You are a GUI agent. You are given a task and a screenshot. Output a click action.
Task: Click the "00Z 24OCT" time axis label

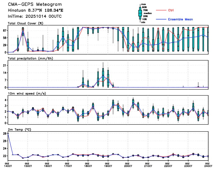coord(208,165)
